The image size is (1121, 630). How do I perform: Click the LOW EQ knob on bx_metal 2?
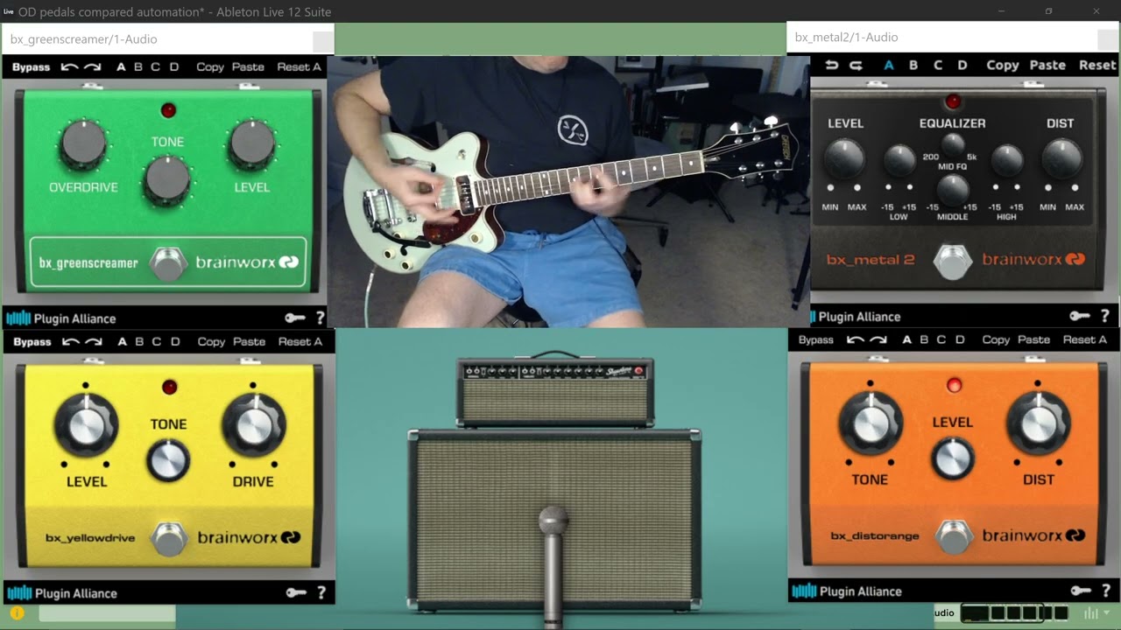coord(899,160)
